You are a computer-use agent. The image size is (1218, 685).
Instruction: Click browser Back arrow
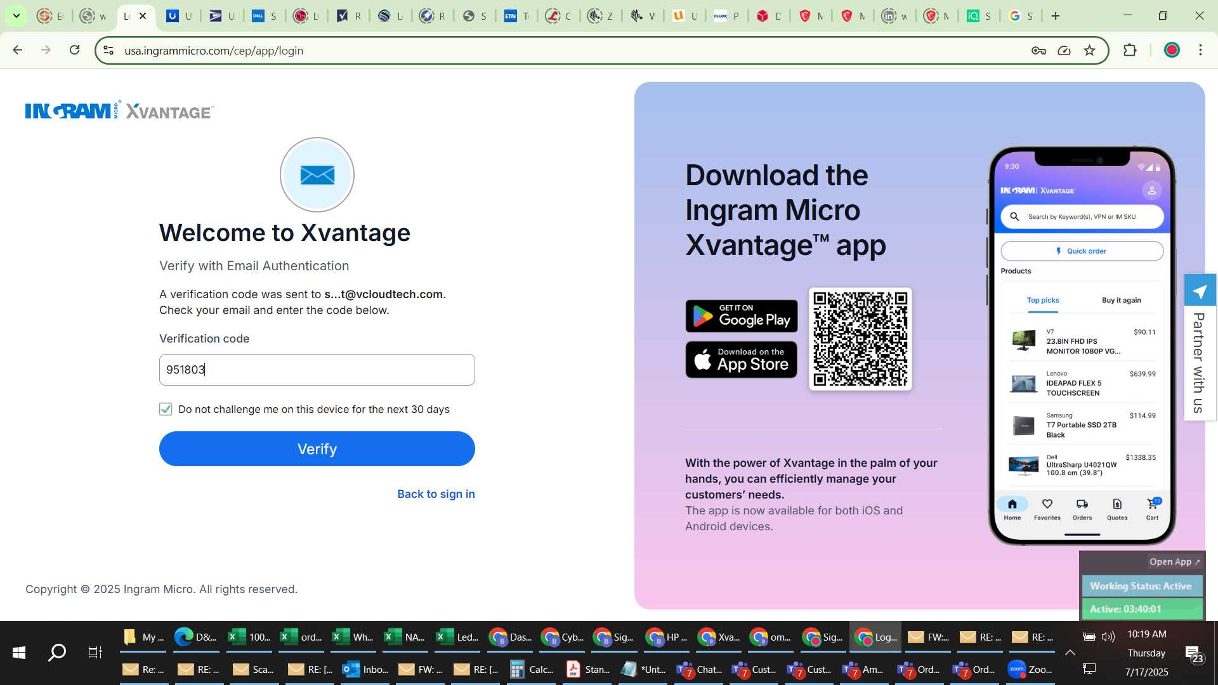click(x=18, y=50)
